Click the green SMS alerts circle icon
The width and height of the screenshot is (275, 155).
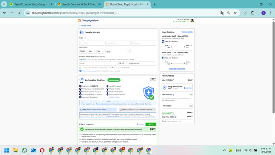[x=82, y=129]
